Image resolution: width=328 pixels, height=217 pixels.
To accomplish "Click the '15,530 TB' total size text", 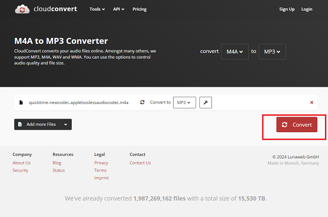I will 251,198.
